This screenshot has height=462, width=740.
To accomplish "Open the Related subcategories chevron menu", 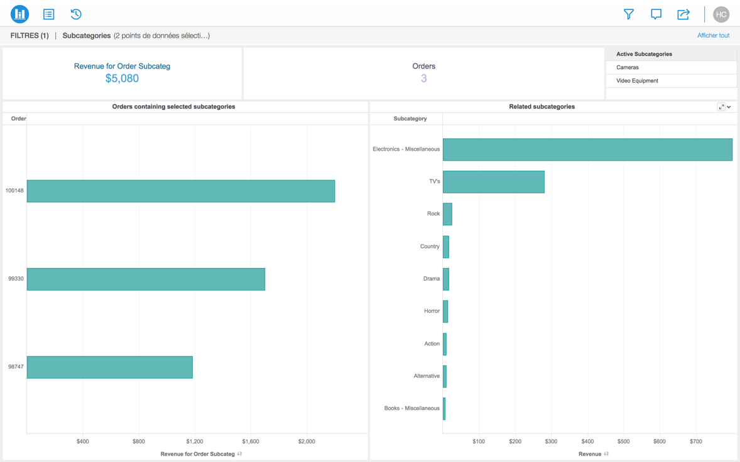I will pos(729,107).
